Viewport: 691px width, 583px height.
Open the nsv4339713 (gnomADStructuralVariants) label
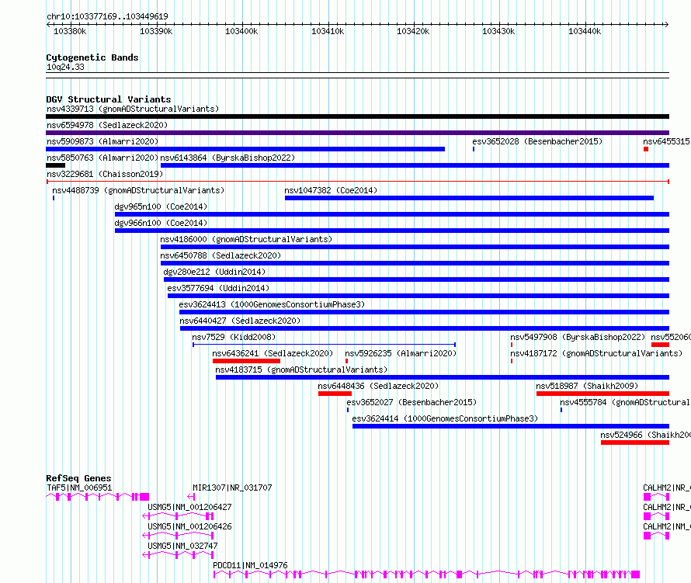[133, 109]
